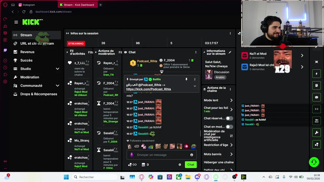The width and height of the screenshot is (324, 182).
Task: Toggle the wrench moderation panel button
Action: click(316, 133)
